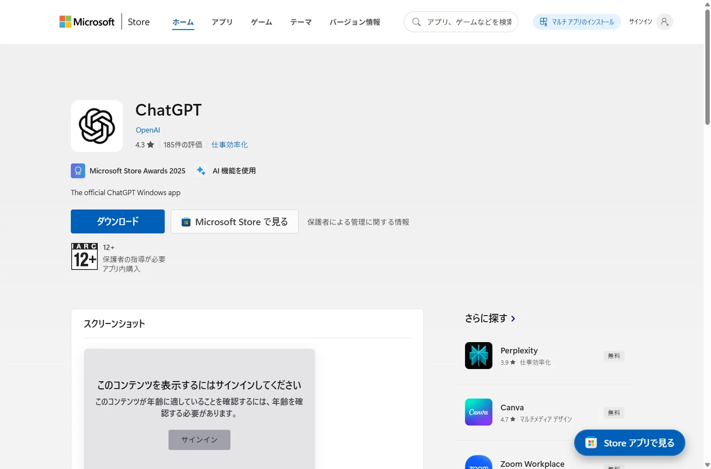711x469 pixels.
Task: Expand the さらに探す chevron
Action: point(513,319)
